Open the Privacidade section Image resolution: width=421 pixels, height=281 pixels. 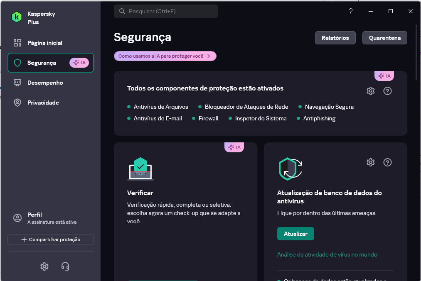coord(43,103)
